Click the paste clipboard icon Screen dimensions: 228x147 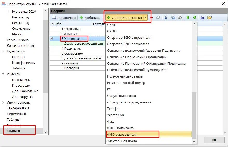click(x=180, y=18)
